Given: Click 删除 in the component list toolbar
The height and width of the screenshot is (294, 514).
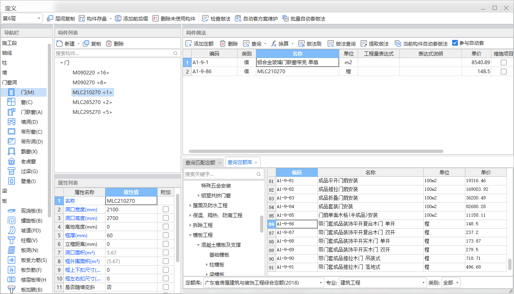Looking at the screenshot, I should click(x=115, y=44).
